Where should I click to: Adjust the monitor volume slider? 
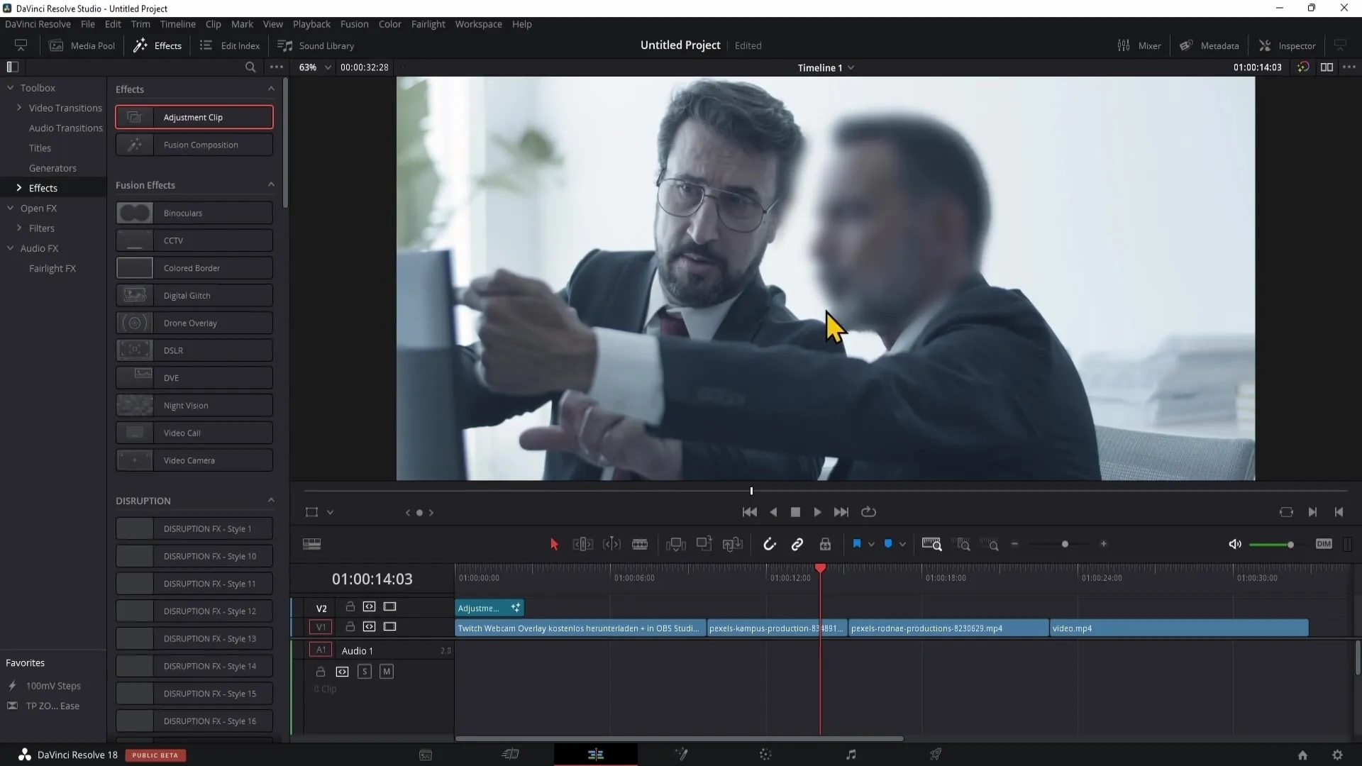[1290, 544]
